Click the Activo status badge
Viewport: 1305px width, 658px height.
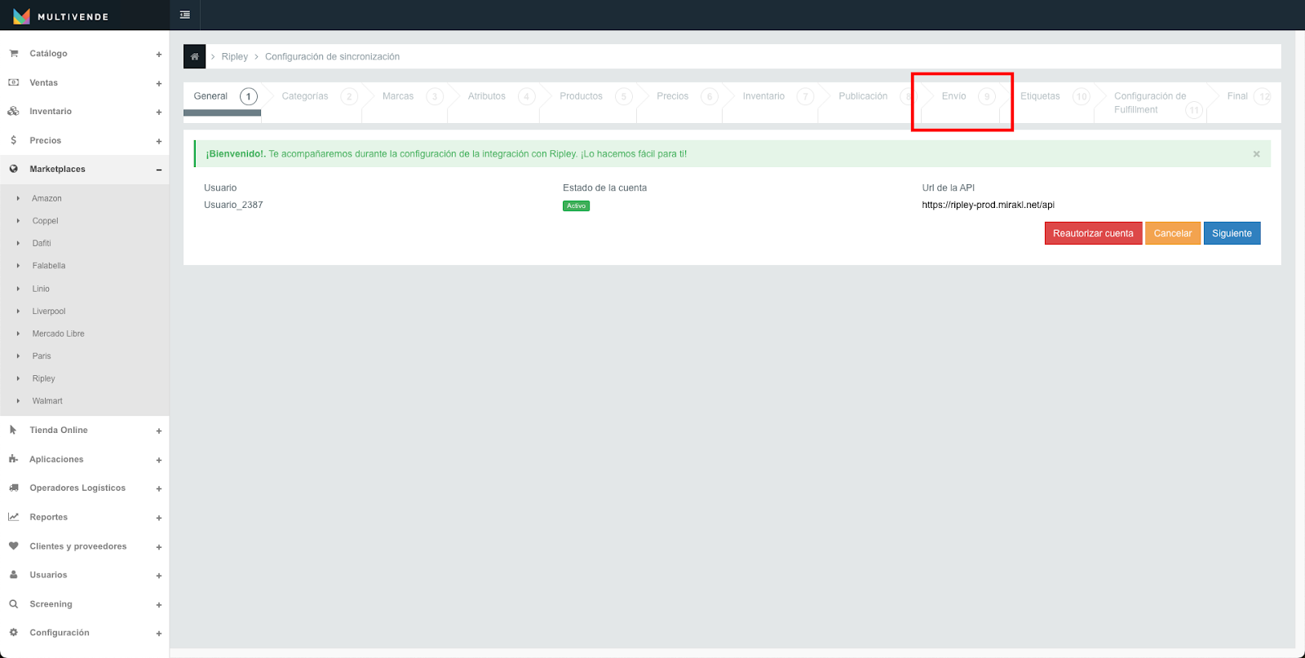point(576,205)
